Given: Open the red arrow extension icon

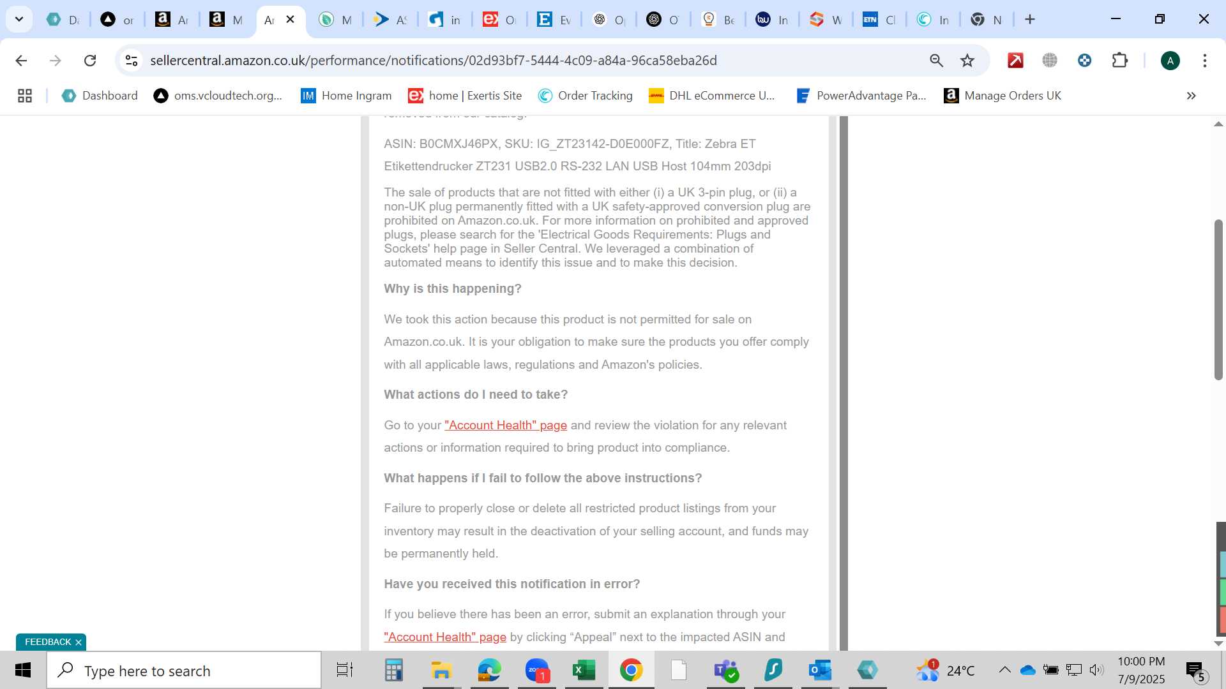Looking at the screenshot, I should [x=1015, y=61].
